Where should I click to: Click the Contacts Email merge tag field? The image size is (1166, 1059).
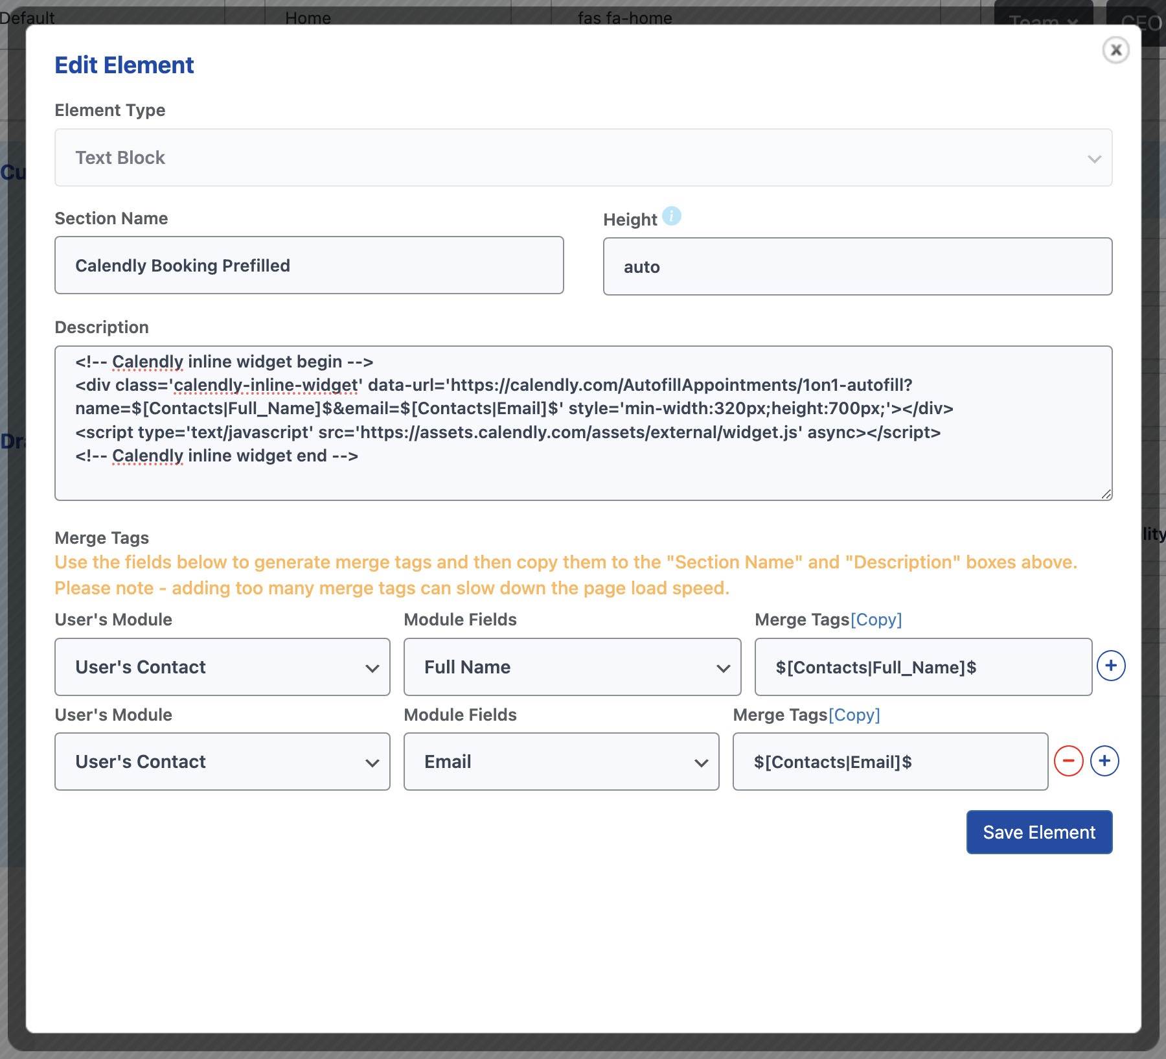coord(890,762)
